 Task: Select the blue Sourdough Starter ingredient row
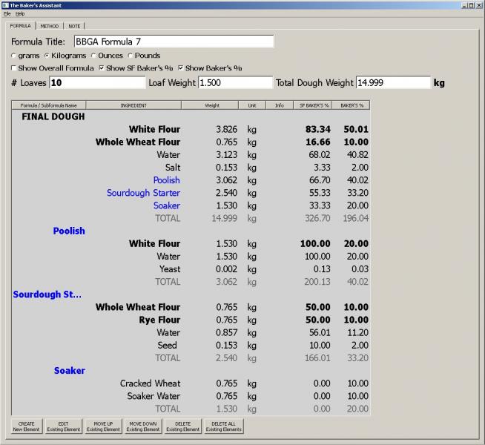coord(143,193)
